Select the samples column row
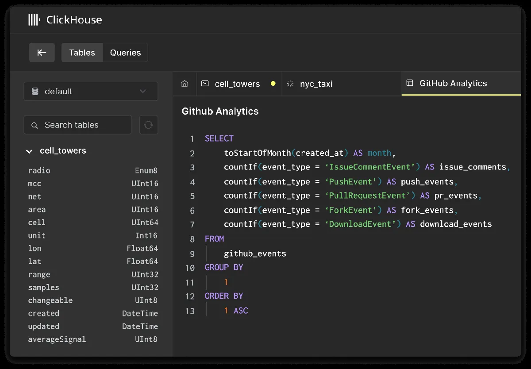531x369 pixels. tap(93, 288)
